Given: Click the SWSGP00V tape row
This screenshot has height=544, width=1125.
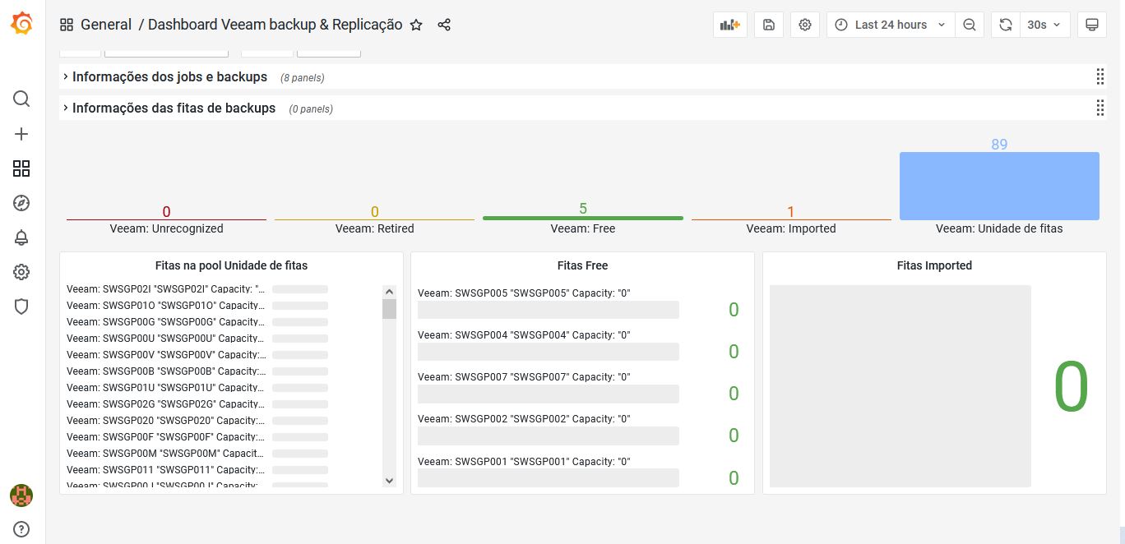Looking at the screenshot, I should [197, 355].
